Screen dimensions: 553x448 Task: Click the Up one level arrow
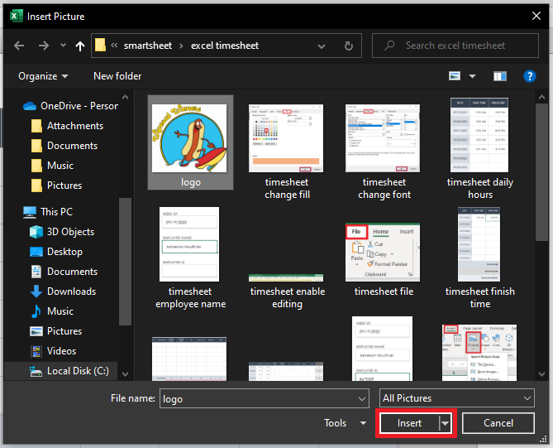[80, 46]
